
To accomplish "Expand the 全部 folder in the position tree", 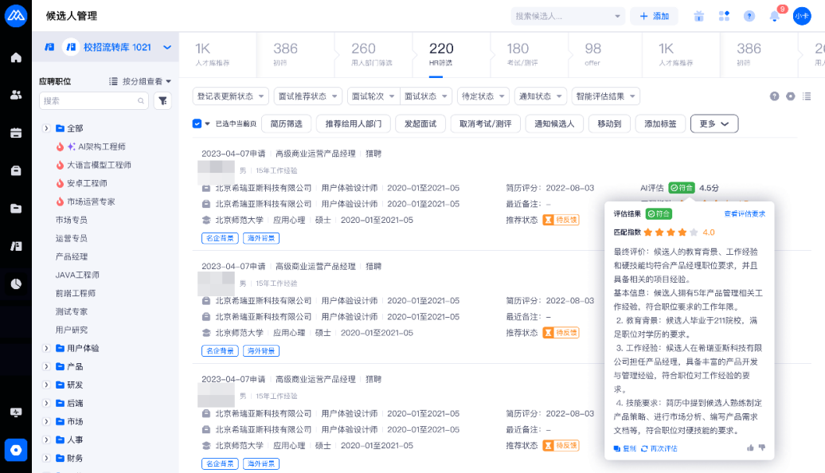I will (x=46, y=128).
